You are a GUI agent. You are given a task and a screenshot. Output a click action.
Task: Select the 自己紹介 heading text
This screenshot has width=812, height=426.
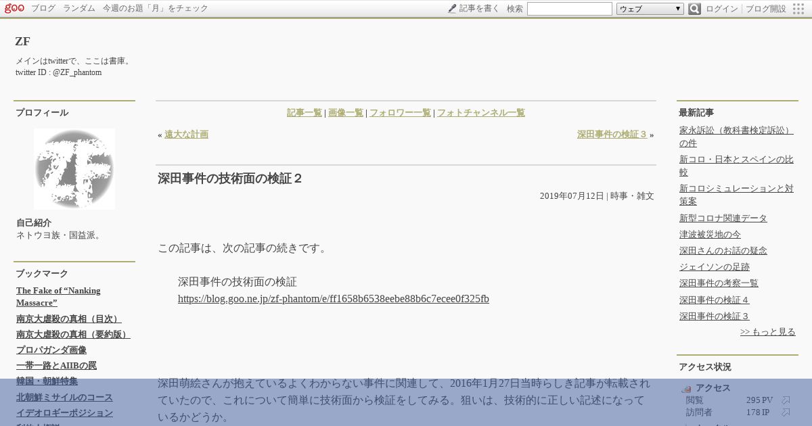(34, 223)
